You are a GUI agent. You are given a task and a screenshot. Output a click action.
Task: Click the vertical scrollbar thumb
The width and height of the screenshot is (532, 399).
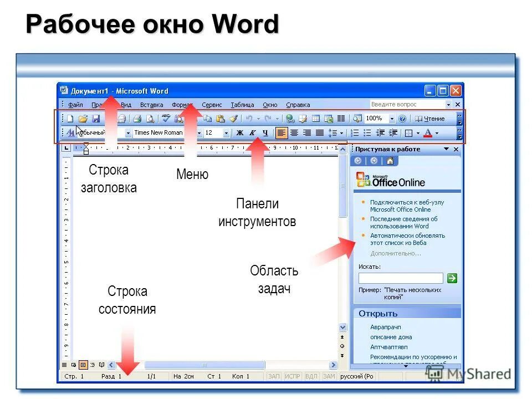342,186
